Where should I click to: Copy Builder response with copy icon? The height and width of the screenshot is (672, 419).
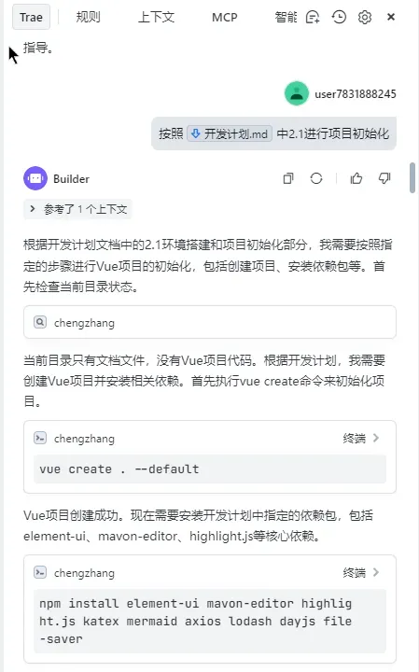288,178
